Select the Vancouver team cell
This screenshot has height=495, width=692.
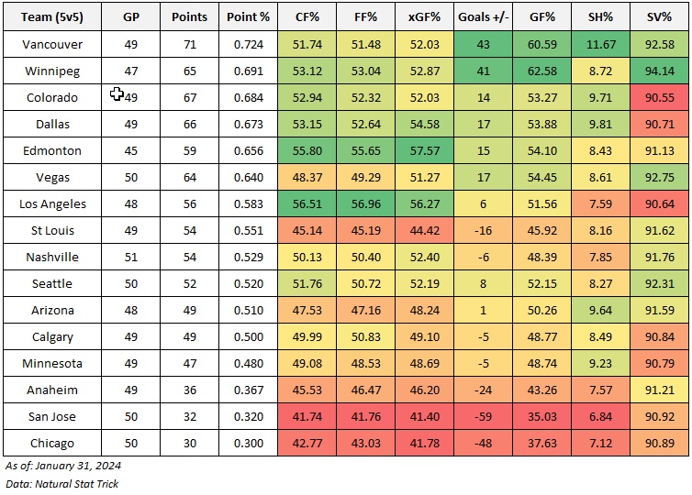(x=51, y=44)
